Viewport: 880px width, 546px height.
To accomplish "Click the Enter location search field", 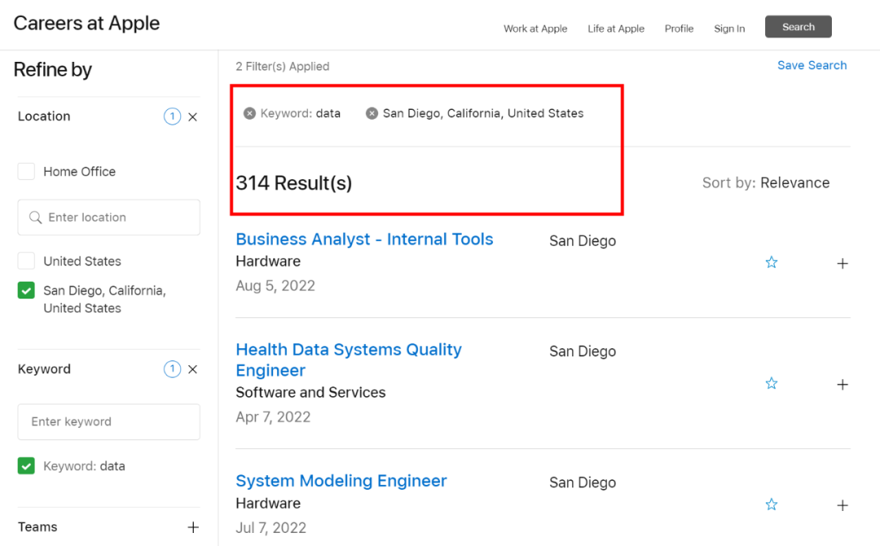I will coord(109,217).
